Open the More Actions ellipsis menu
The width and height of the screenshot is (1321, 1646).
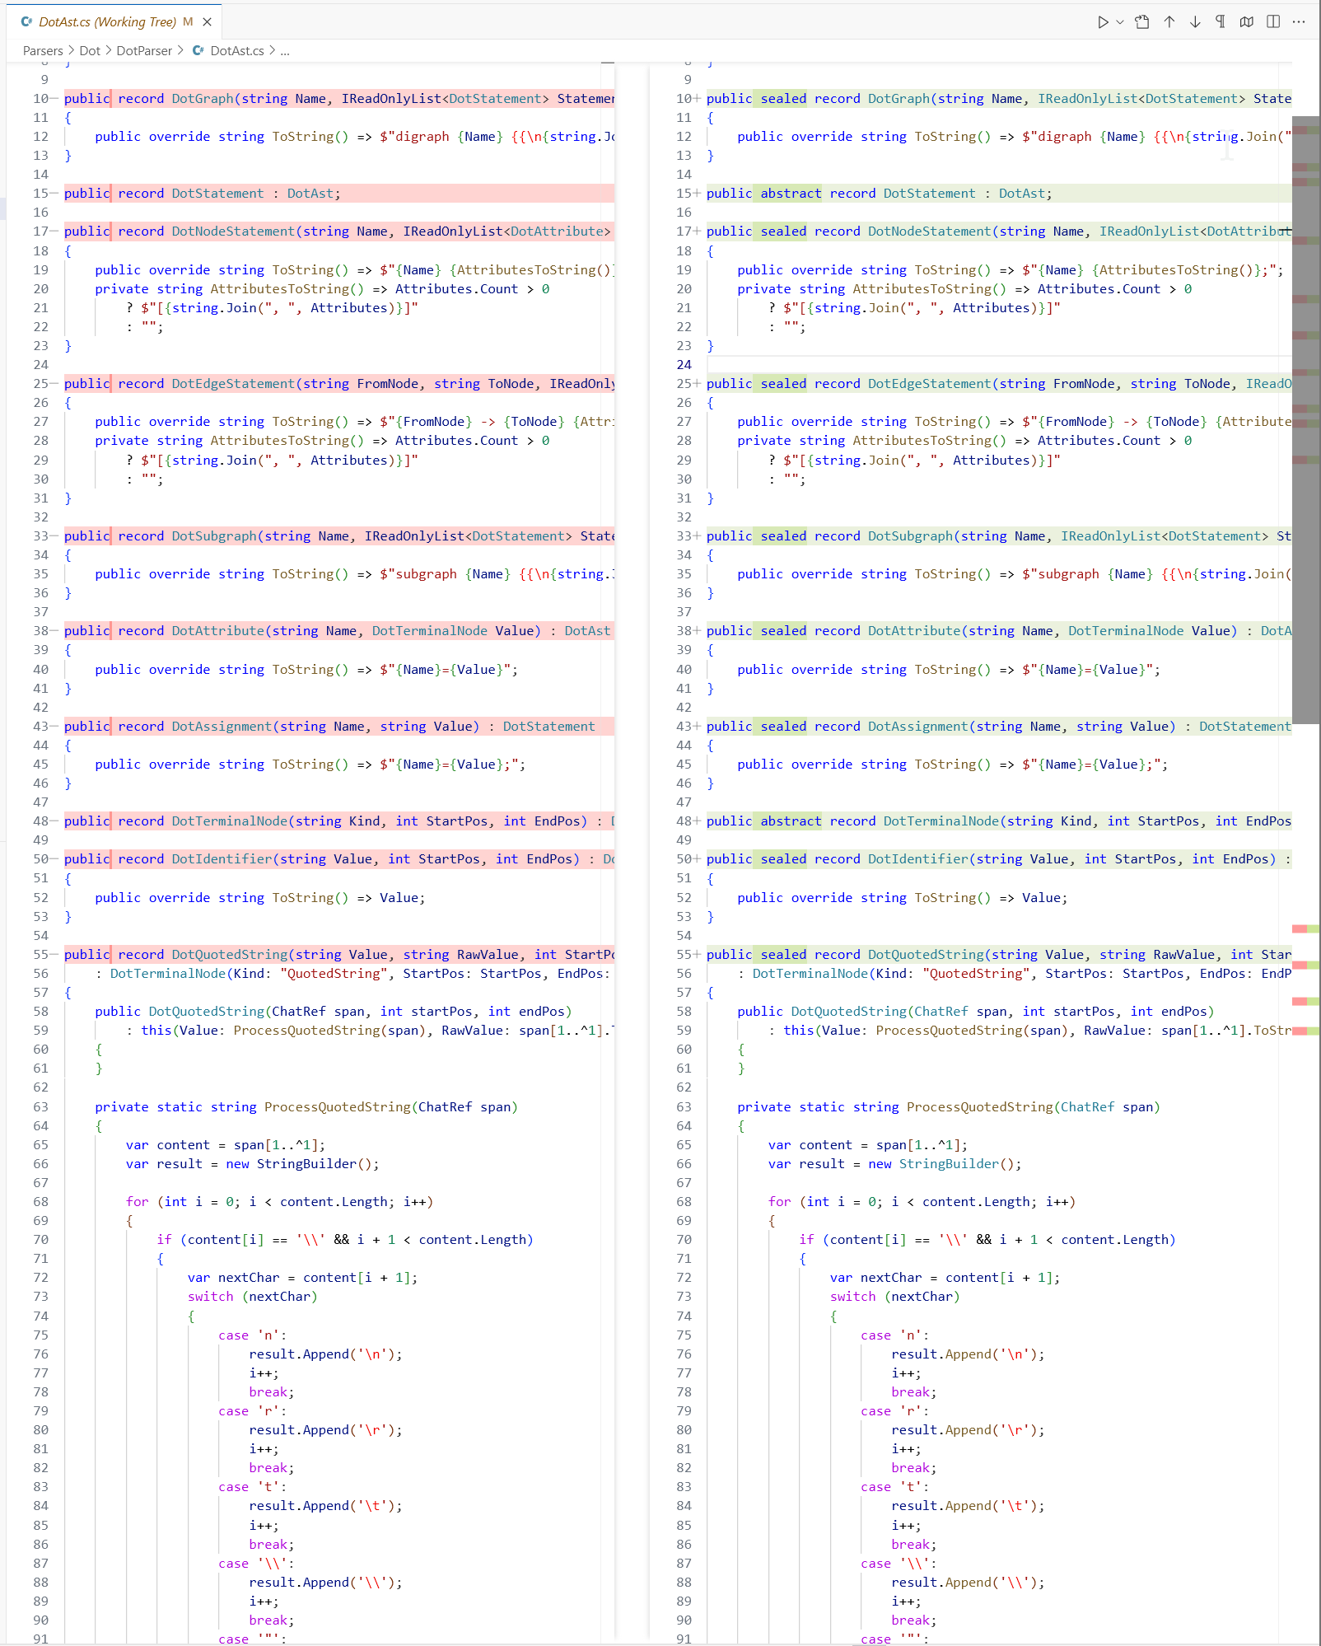tap(1299, 22)
